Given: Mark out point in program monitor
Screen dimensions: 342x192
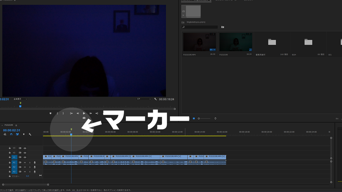Looking at the screenshot, I should coord(63,113).
